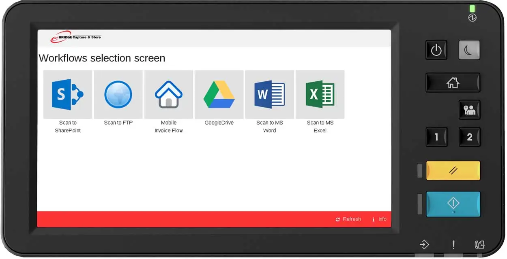Click Refresh in the red footer bar
The width and height of the screenshot is (507, 259).
coord(348,219)
